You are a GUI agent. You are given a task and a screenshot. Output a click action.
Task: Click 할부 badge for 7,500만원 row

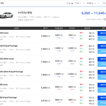pos(81,46)
